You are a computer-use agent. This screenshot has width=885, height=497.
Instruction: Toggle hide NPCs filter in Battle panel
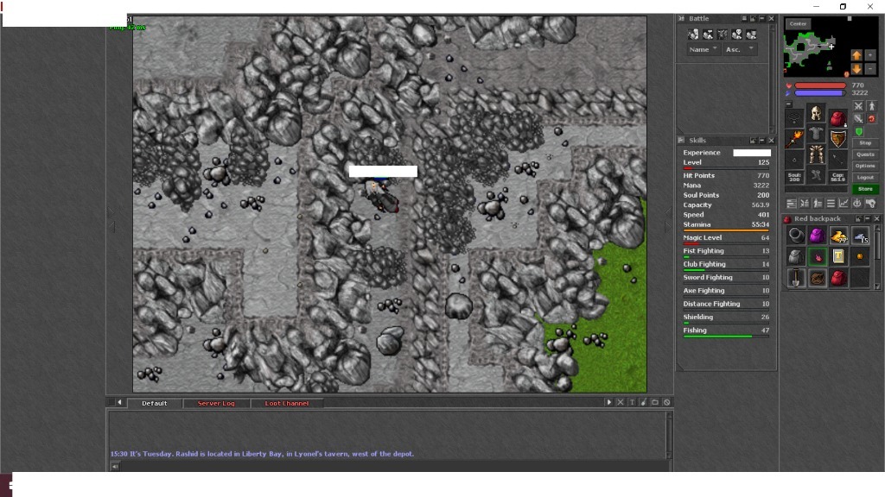tap(708, 35)
